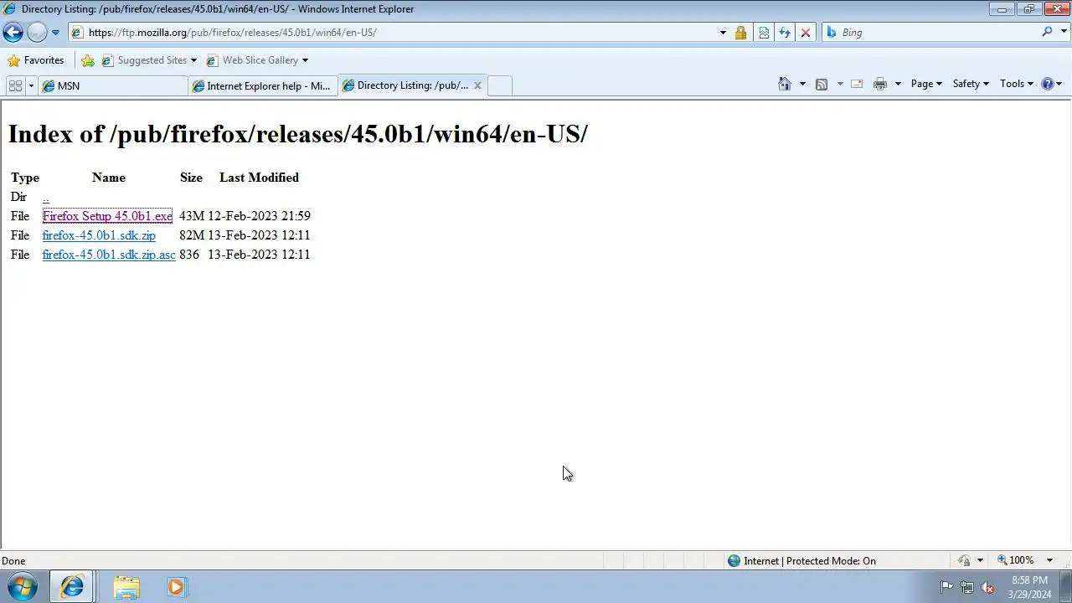Go back with the Back arrow button
Viewport: 1072px width, 603px height.
click(x=13, y=33)
